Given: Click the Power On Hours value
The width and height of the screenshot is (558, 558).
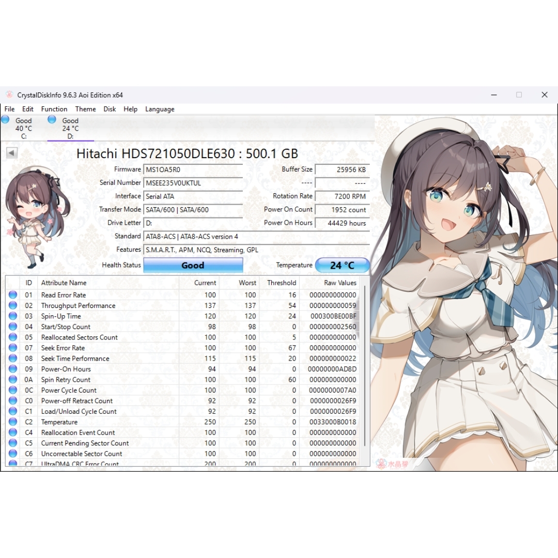Looking at the screenshot, I should (343, 223).
